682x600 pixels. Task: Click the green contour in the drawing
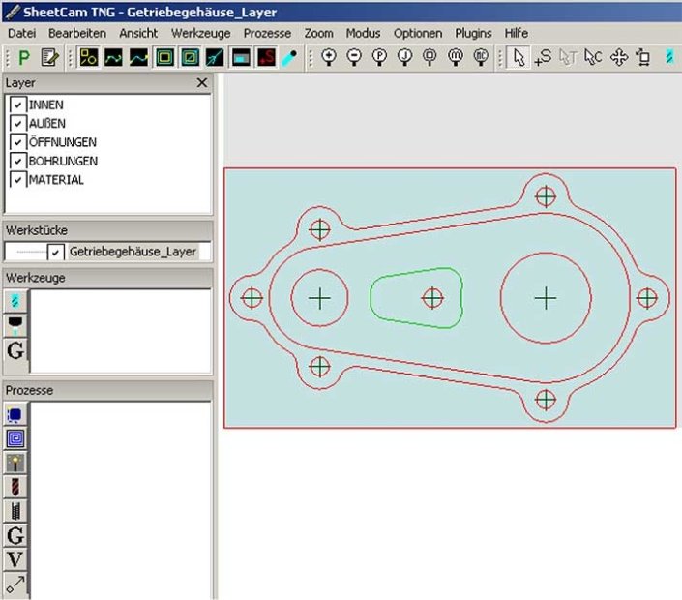tap(372, 297)
